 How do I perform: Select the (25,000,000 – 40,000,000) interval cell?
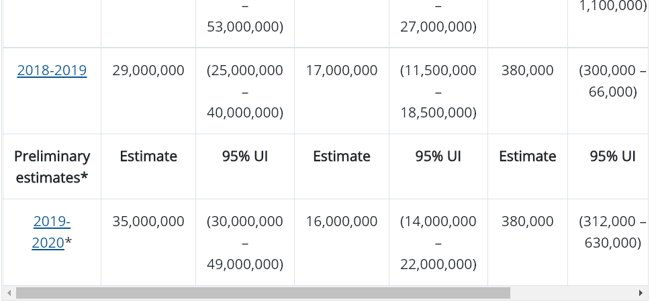point(245,91)
